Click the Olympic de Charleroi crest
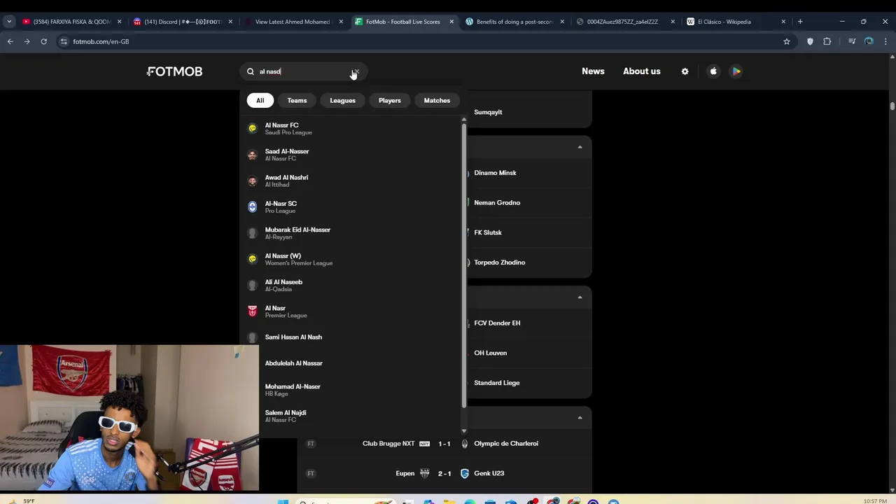Image resolution: width=896 pixels, height=504 pixels. [x=465, y=444]
